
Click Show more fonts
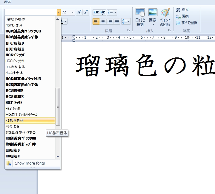pyautogui.click(x=33, y=163)
